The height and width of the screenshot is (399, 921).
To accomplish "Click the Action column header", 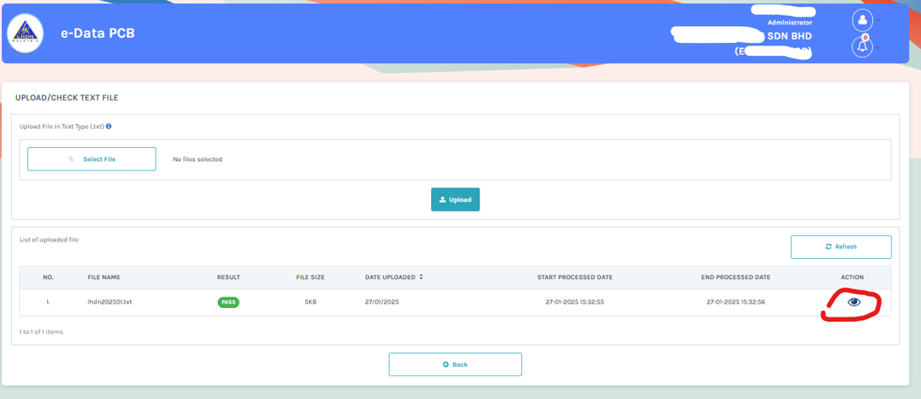I will point(852,276).
